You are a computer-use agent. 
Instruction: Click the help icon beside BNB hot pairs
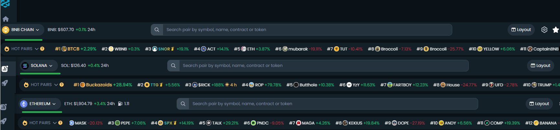(x=42, y=49)
